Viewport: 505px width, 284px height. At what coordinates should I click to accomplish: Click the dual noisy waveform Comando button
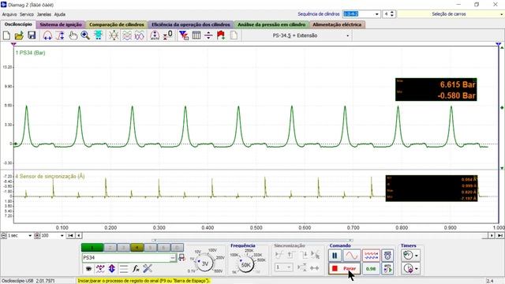point(371,256)
